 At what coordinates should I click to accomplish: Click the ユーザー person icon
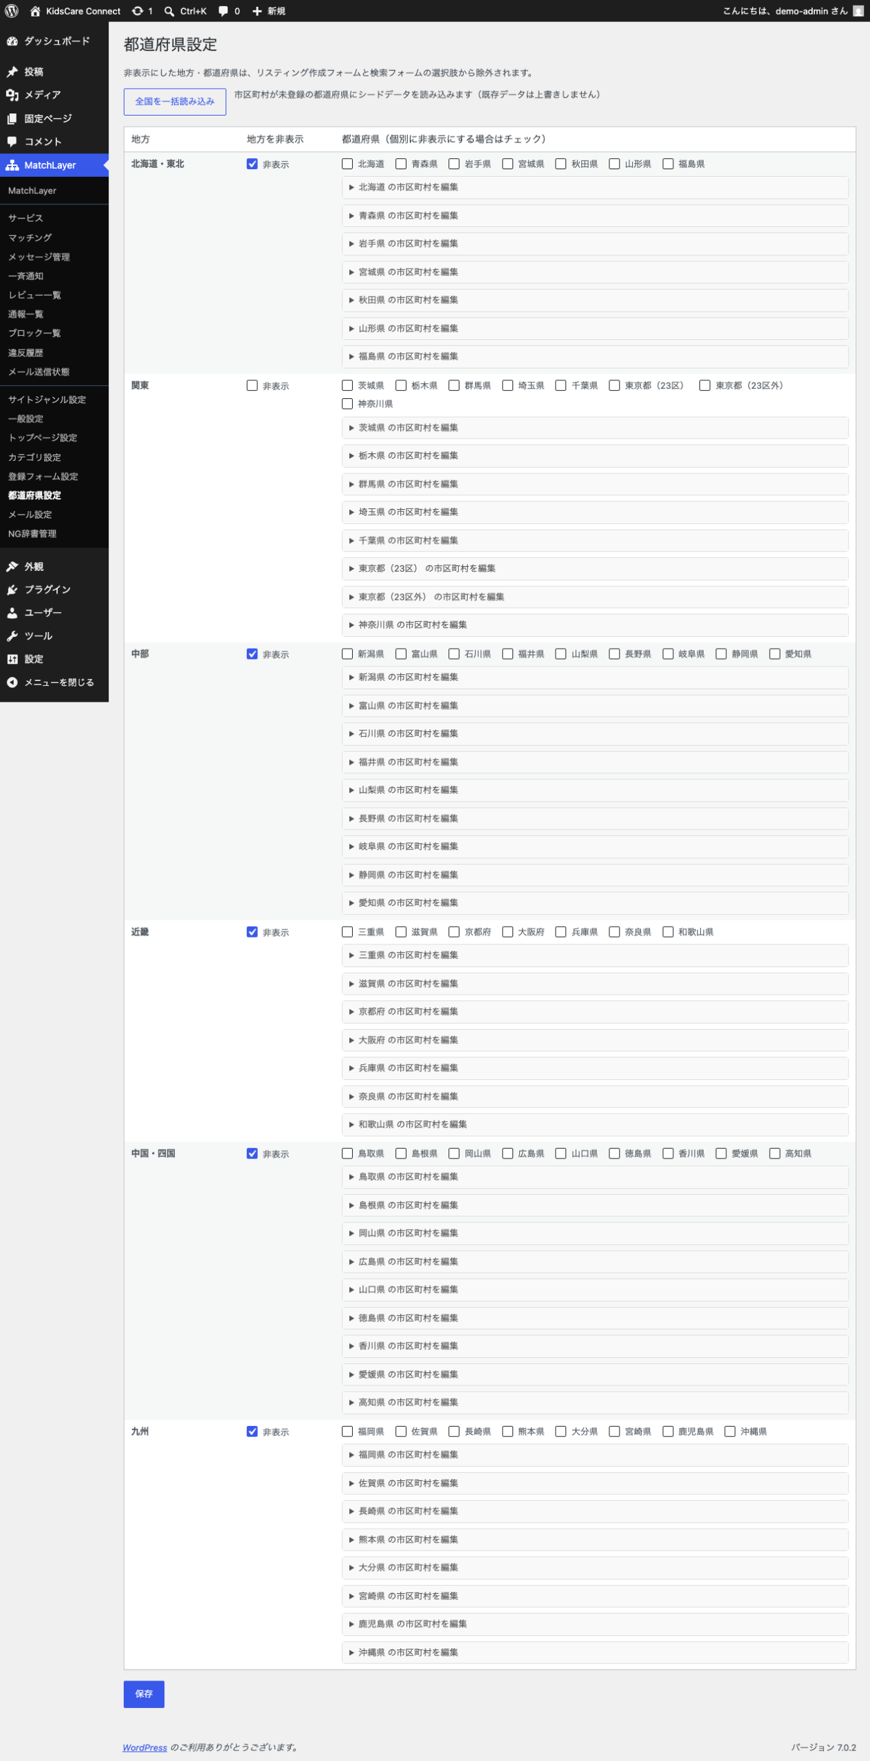12,613
